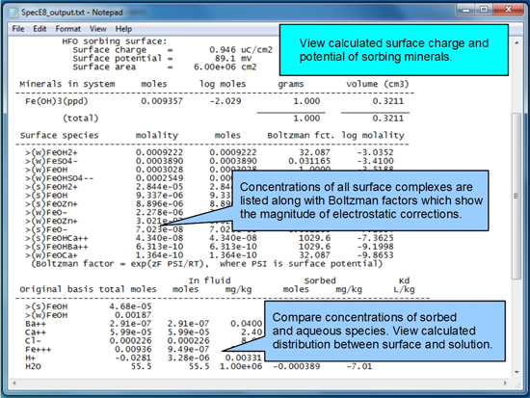Open the Format menu
This screenshot has width=530, height=398.
pos(68,29)
